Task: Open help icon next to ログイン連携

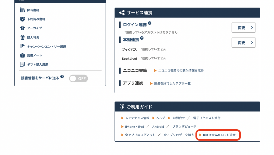Action: [x=149, y=23]
